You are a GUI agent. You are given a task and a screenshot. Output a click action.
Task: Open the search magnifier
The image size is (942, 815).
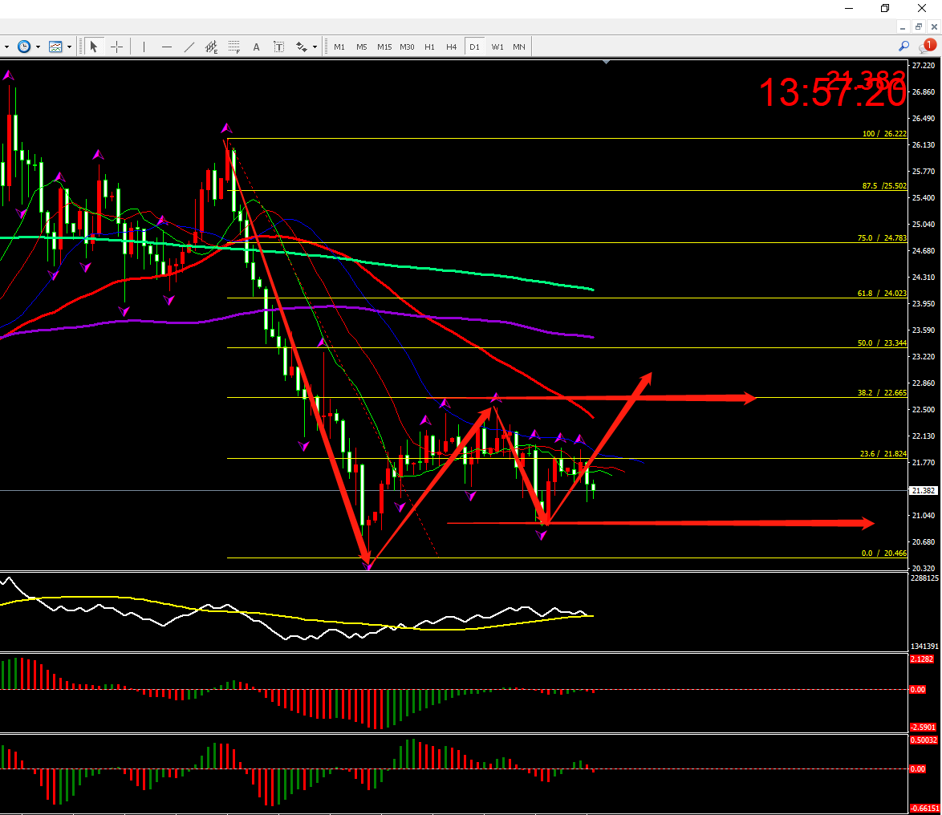pyautogui.click(x=904, y=47)
